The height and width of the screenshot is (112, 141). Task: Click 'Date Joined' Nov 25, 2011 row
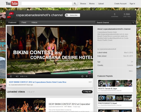tap(115, 56)
